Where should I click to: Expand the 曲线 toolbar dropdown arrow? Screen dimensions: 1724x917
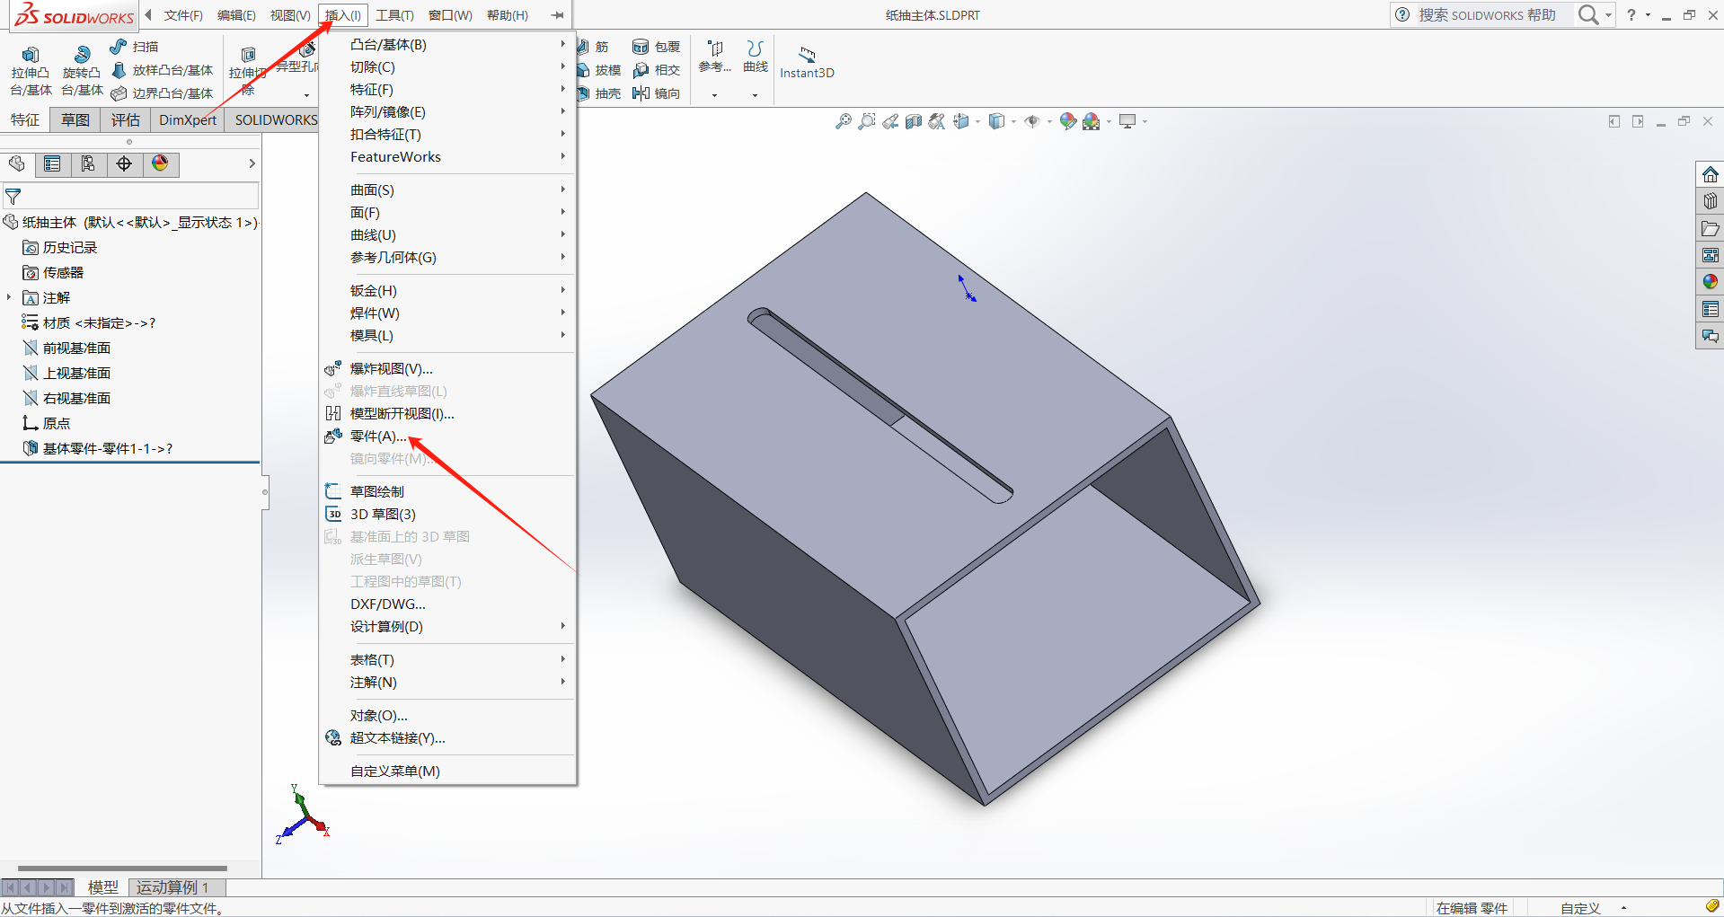(x=755, y=94)
